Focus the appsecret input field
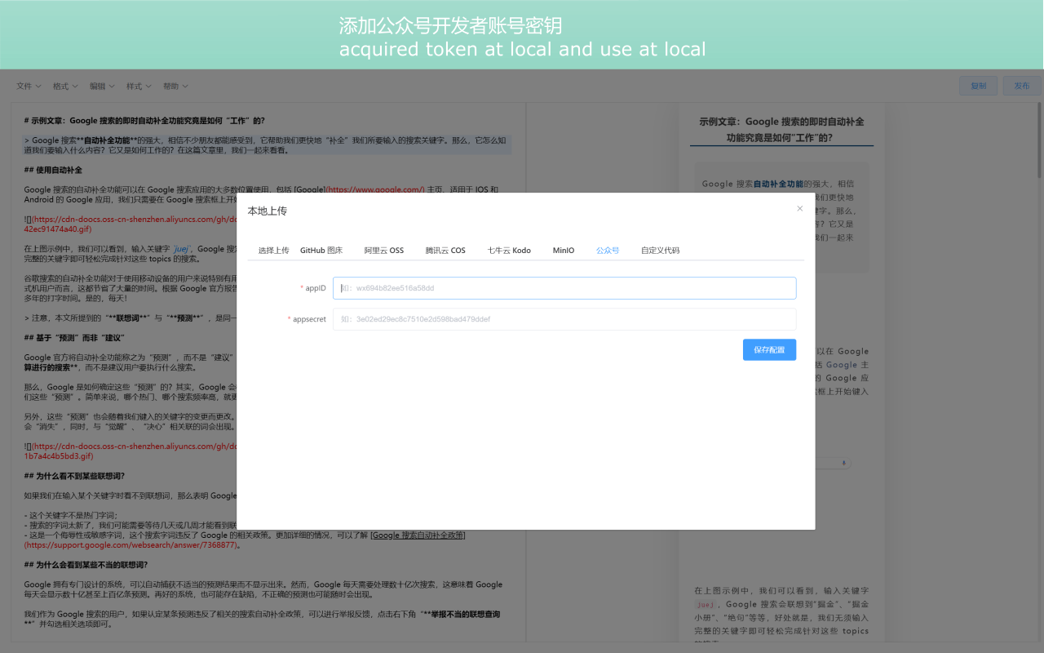This screenshot has width=1044, height=653. 564,319
